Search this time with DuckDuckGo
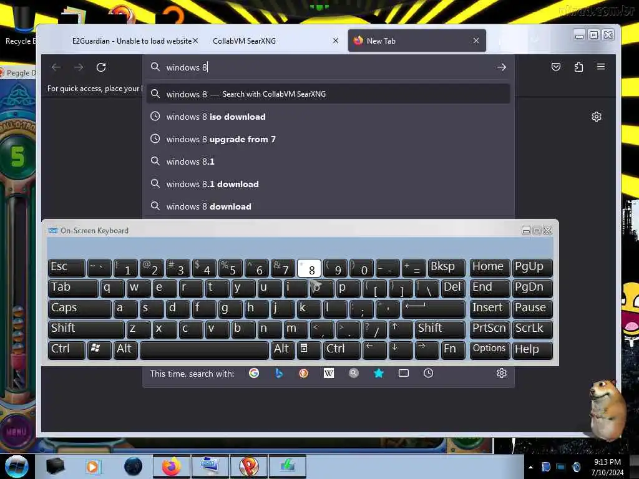639x479 pixels. coord(304,373)
